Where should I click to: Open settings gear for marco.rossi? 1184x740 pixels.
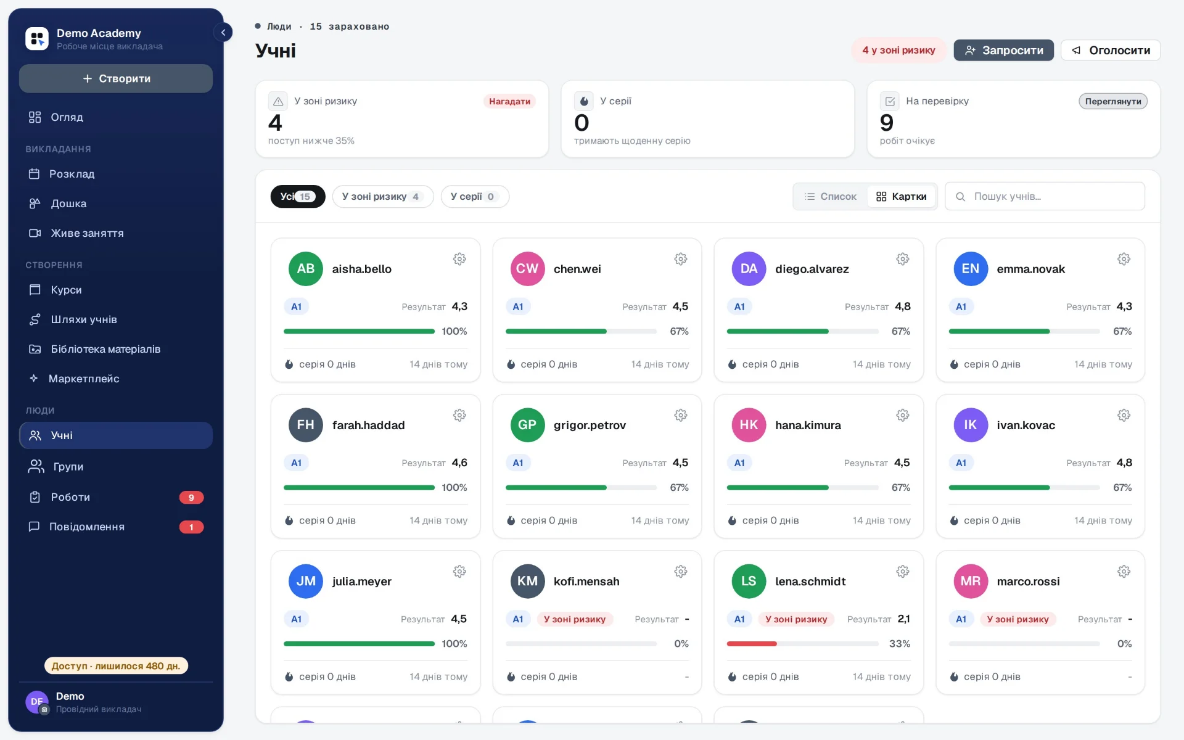tap(1124, 572)
